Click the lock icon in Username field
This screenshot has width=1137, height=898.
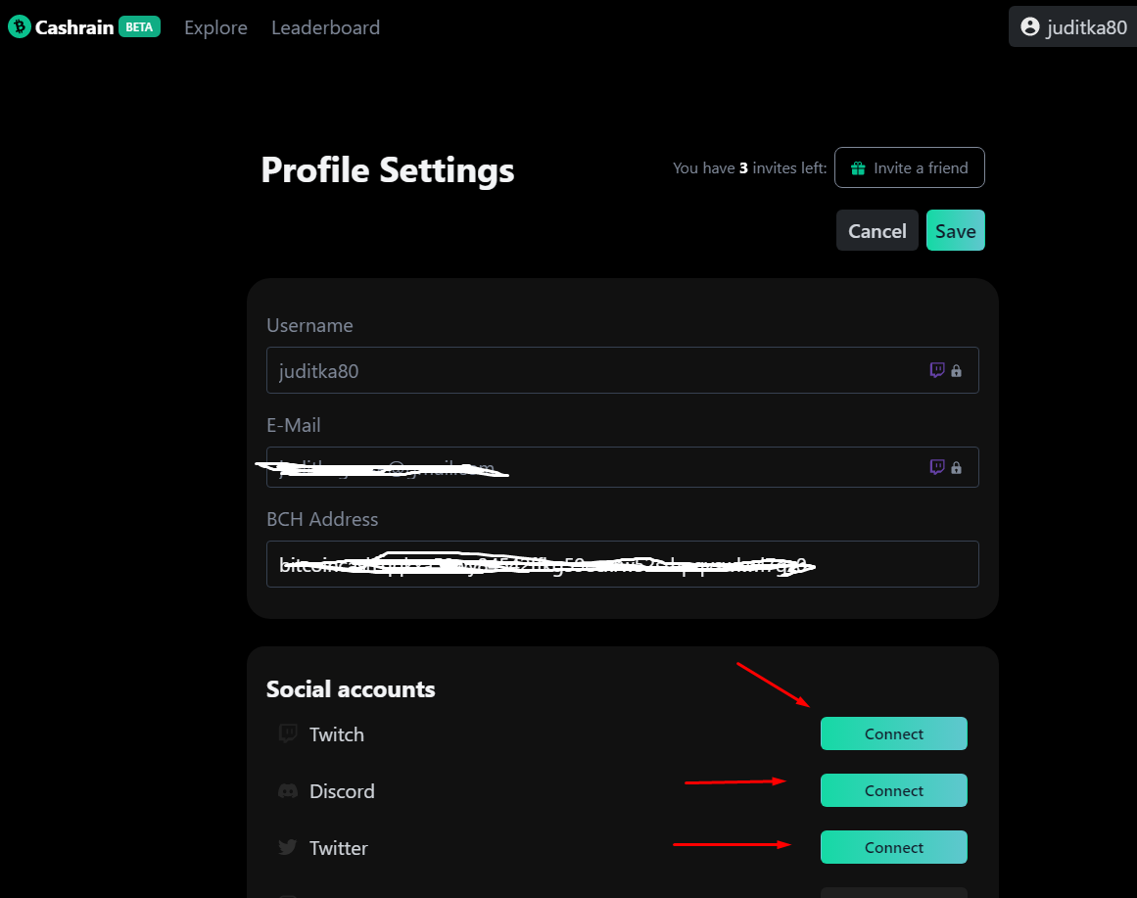tap(957, 371)
